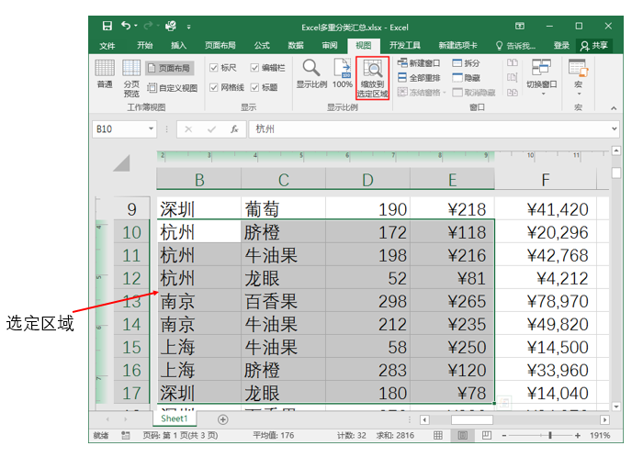
Task: Click cell containing ¥41,420
Action: [x=546, y=209]
